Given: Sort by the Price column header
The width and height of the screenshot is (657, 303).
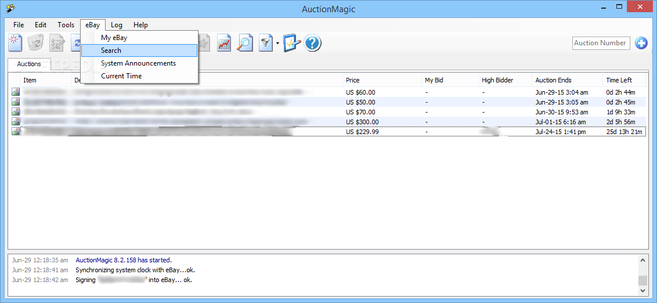Looking at the screenshot, I should click(x=382, y=80).
